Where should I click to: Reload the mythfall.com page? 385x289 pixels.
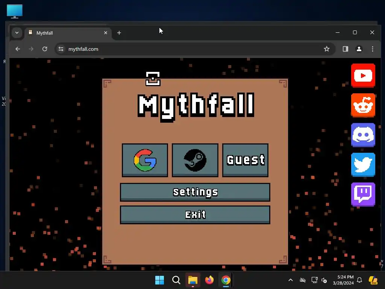click(x=45, y=49)
